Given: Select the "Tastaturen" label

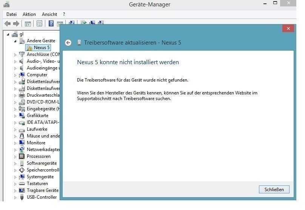Looking at the screenshot, I should 37,184.
